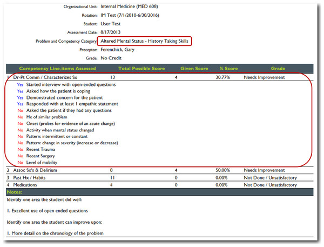324x247 pixels.
Task: Click 'Pattern: change in severity (increase or decrease)'
Action: click(x=72, y=143)
